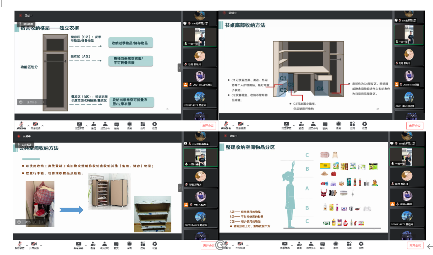The height and width of the screenshot is (255, 433).
Task: Select speaker video tile in top-right meeting
Action: pos(409,35)
